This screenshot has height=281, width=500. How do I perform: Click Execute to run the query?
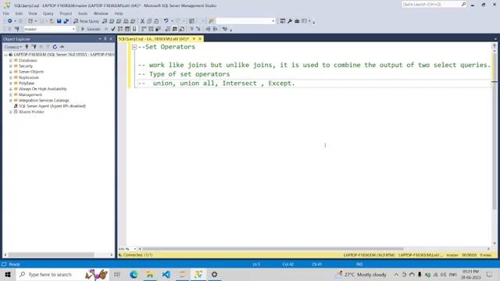91,29
